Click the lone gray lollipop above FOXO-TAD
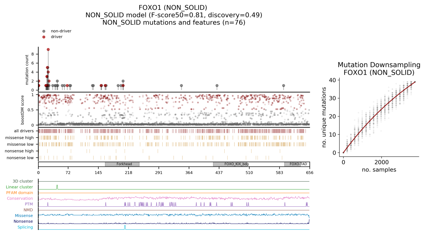This screenshot has height=235, width=424. [x=284, y=86]
